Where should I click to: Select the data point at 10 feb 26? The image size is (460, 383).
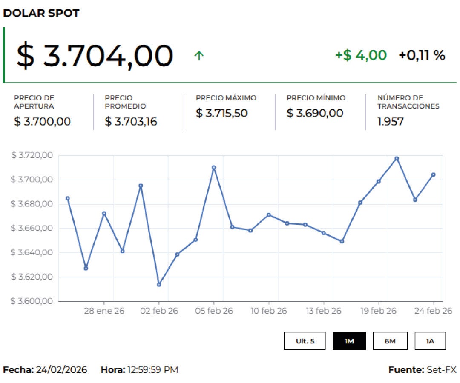(x=269, y=215)
